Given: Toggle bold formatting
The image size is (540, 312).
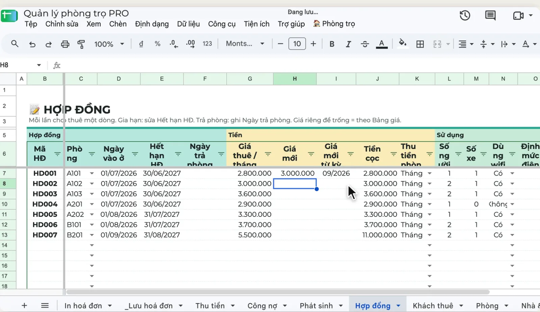Looking at the screenshot, I should pyautogui.click(x=332, y=44).
